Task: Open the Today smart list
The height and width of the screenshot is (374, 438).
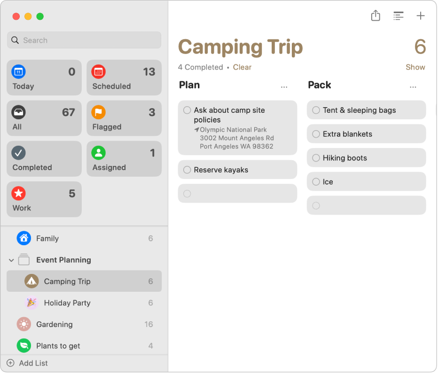Action: click(44, 78)
